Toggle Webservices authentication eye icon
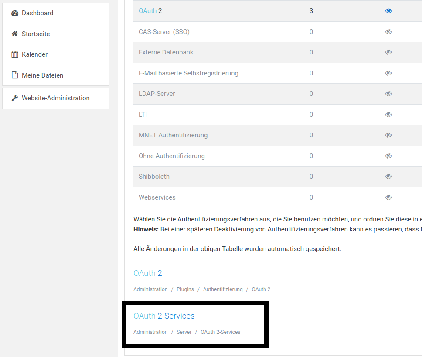This screenshot has height=357, width=422. coord(389,197)
